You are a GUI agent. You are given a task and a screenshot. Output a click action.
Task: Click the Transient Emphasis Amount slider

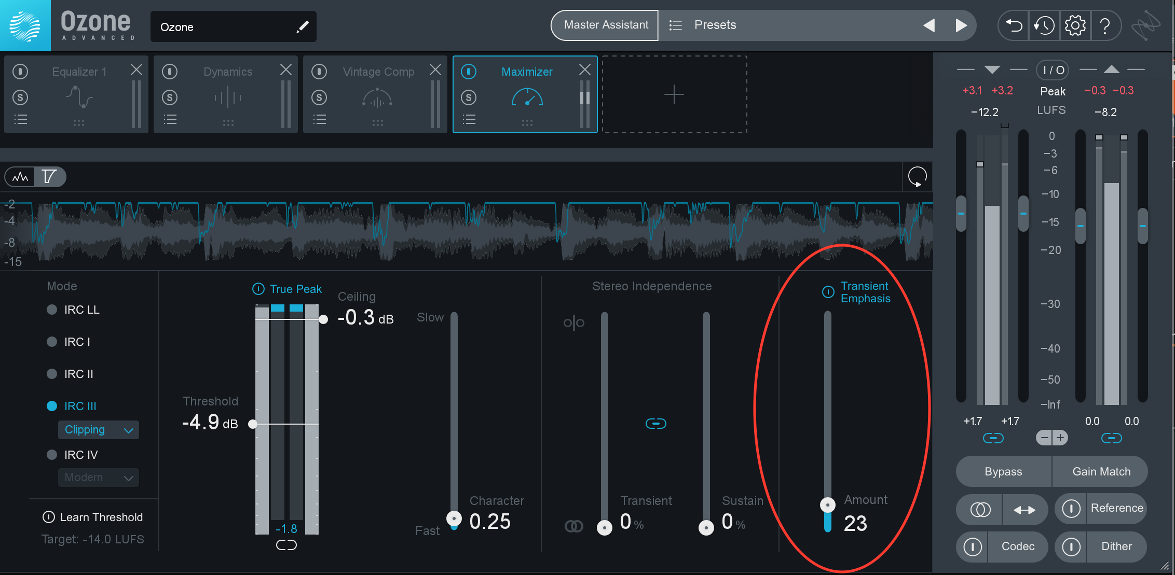[828, 504]
